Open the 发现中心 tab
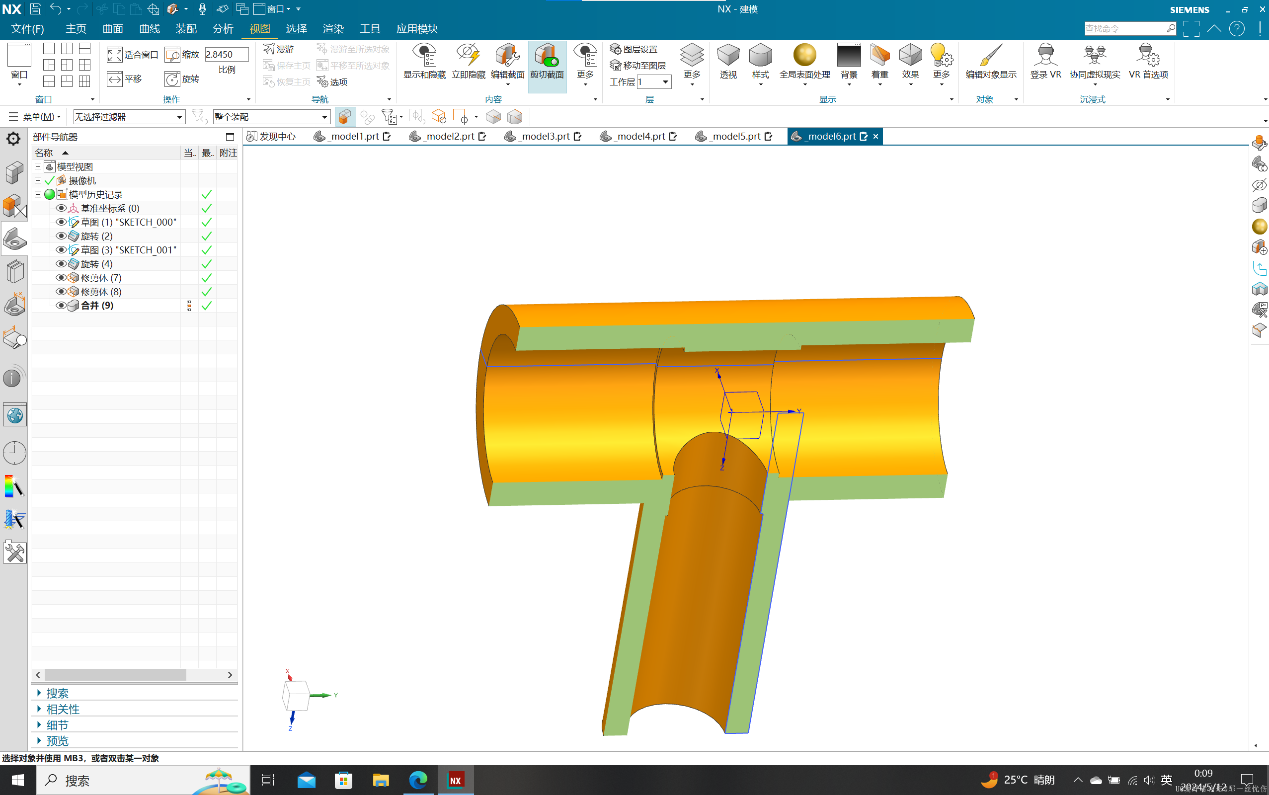This screenshot has height=795, width=1269. (272, 136)
